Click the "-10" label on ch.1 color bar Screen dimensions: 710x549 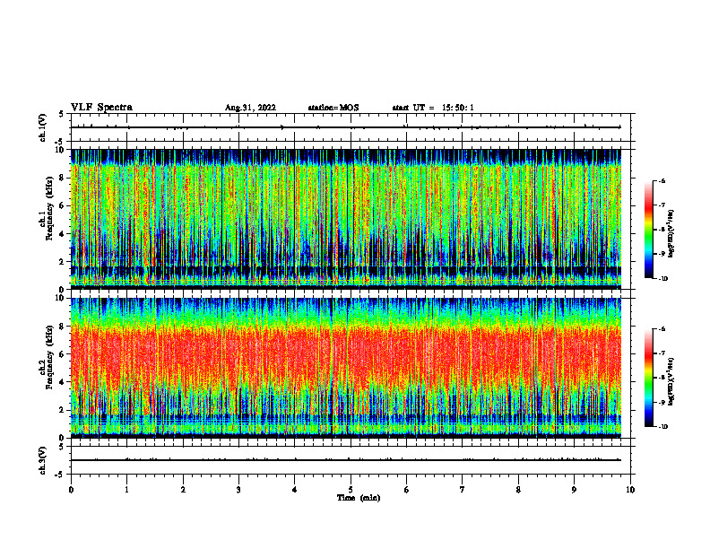(662, 278)
